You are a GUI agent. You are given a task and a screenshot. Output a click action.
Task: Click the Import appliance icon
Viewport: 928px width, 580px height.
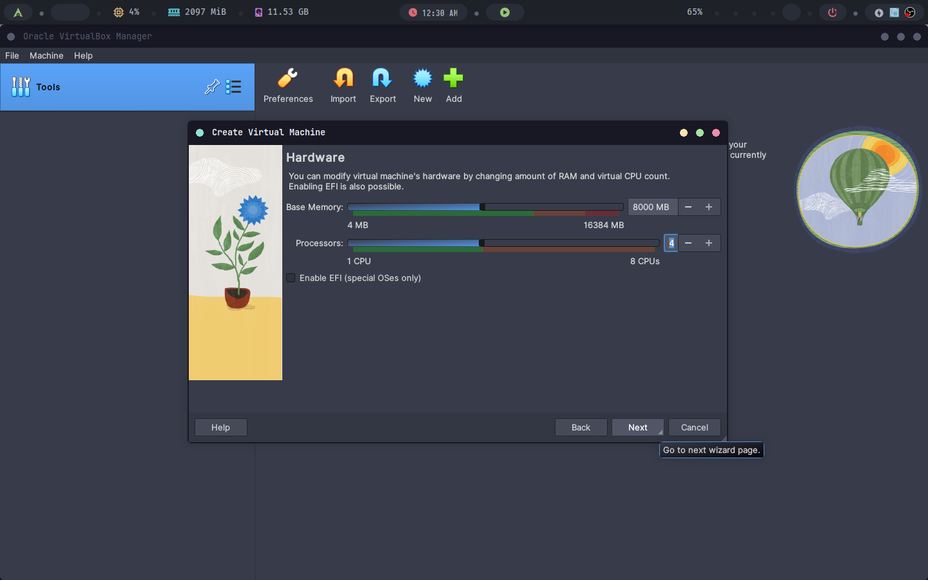[343, 79]
